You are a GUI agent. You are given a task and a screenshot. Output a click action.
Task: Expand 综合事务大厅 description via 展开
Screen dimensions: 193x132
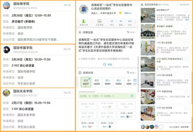(187, 20)
